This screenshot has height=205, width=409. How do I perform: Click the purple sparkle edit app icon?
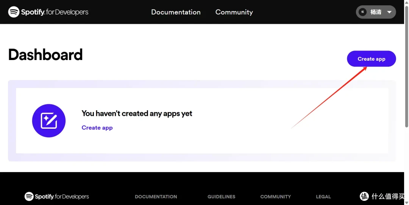click(x=49, y=121)
